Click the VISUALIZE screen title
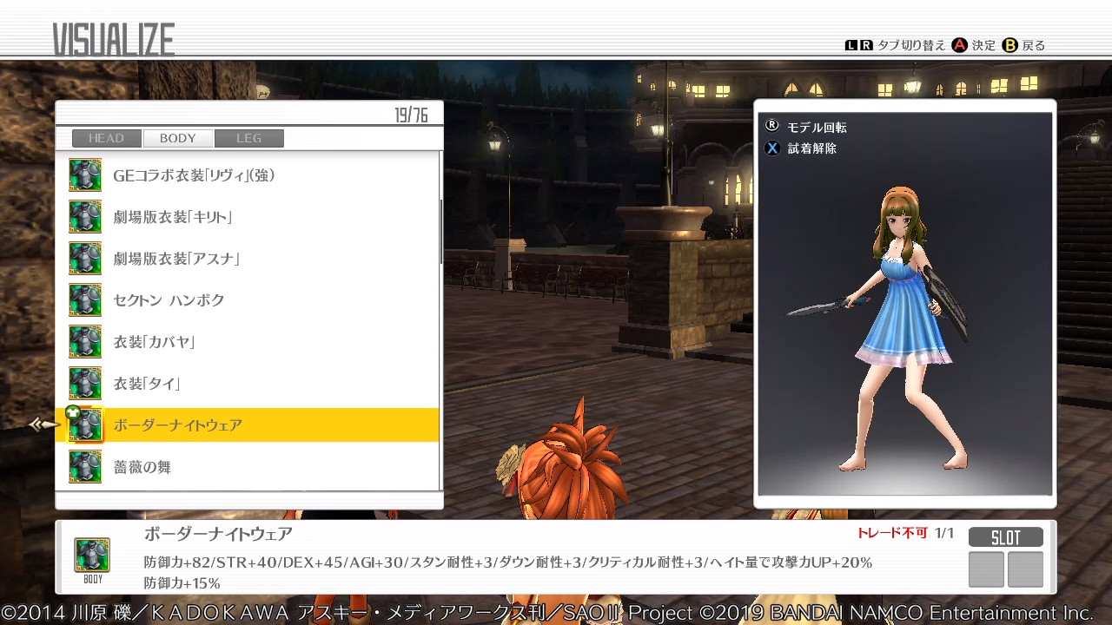Viewport: 1112px width, 625px height. tap(114, 40)
